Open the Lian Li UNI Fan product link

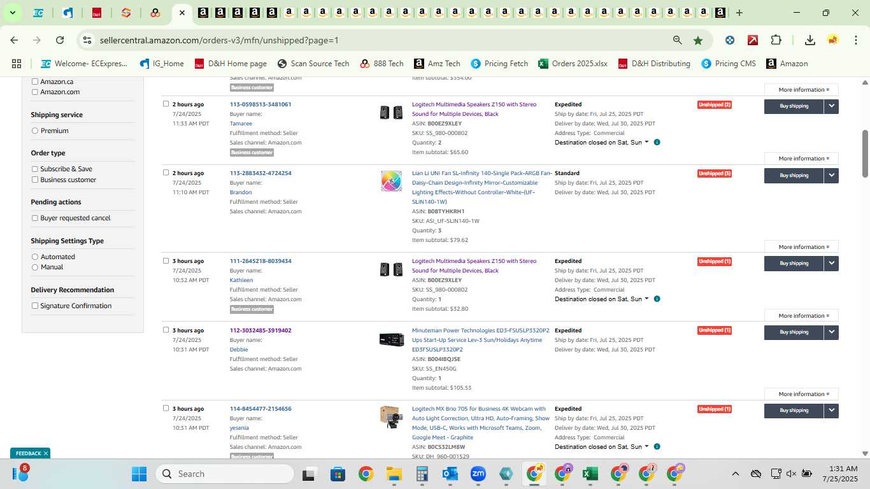[482, 187]
